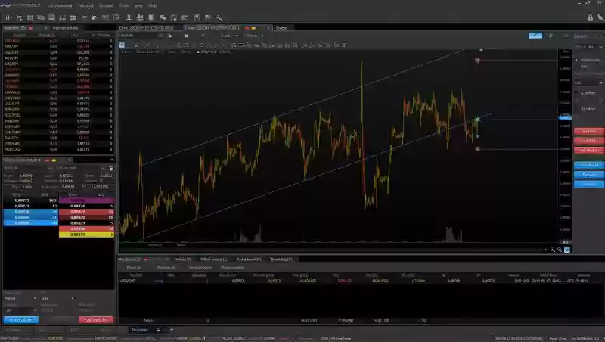Viewport: 605px width, 342px height.
Task: Click the highlighted blue icon in chart drawing toolbar
Action: click(122, 45)
